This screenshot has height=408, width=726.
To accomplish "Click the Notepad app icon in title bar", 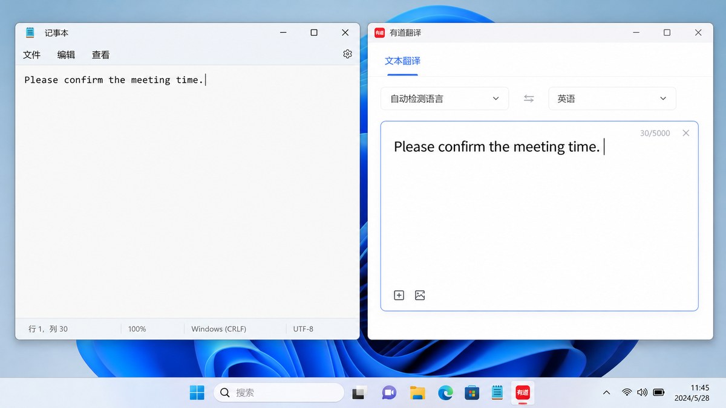I will tap(30, 33).
